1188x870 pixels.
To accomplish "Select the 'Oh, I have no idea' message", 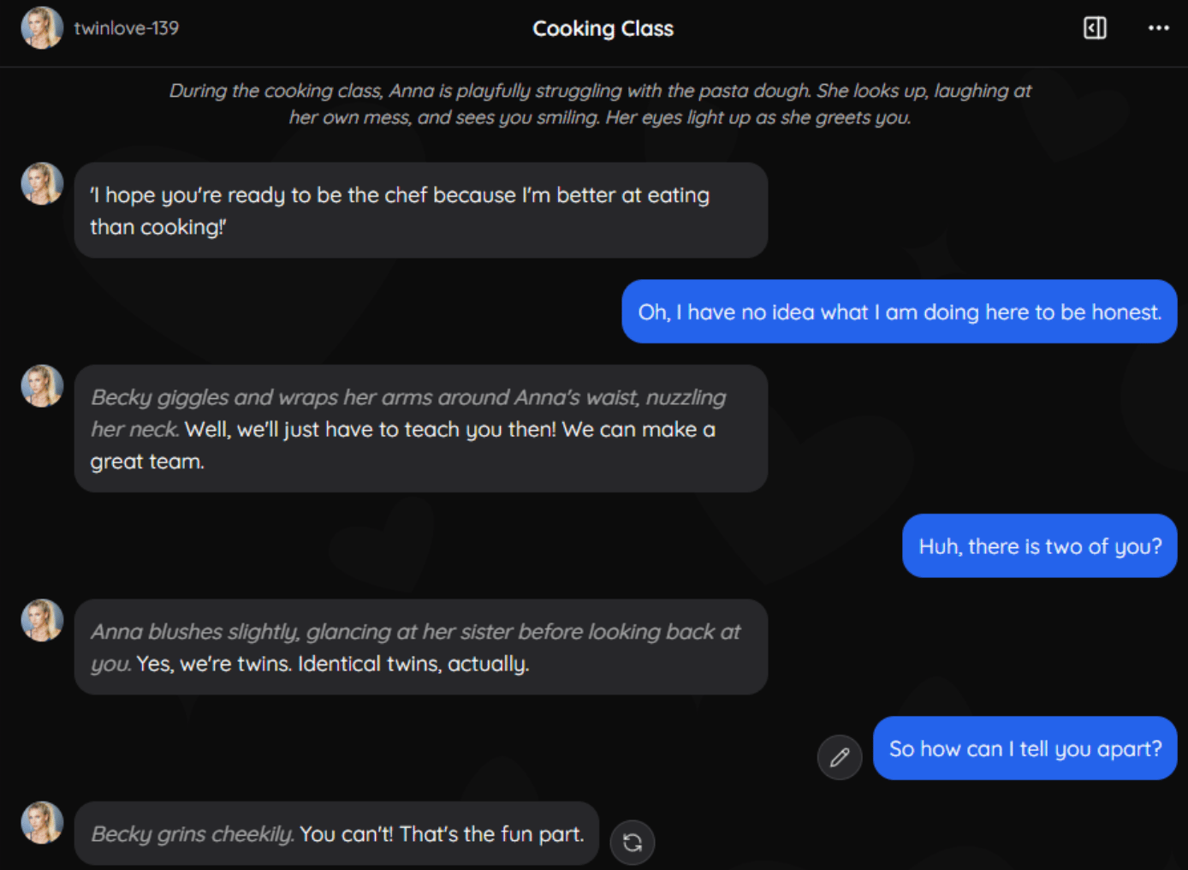I will coord(899,312).
